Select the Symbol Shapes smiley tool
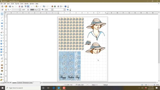 [1, 44]
